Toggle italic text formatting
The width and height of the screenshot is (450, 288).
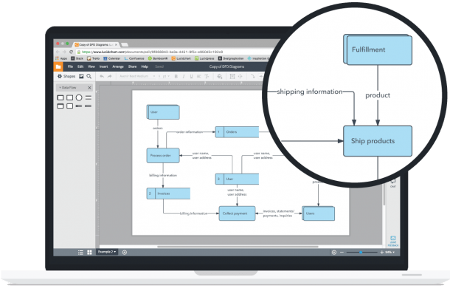184,77
